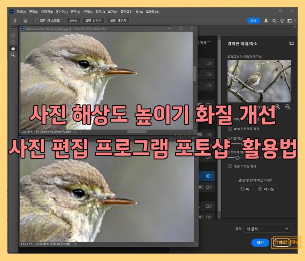Expand the left toolbar double-arrow

11,27
